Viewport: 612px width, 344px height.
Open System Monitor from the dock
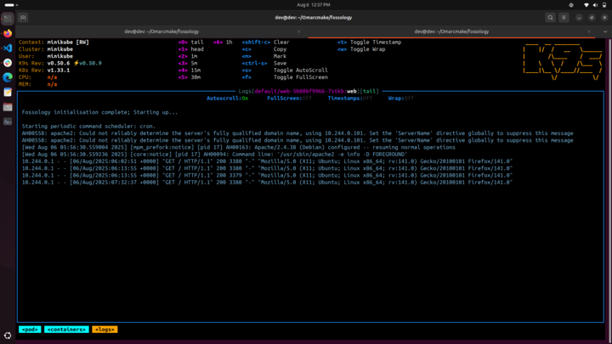coord(8,121)
